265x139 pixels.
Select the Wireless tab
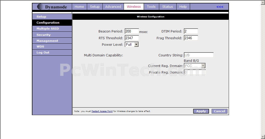click(134, 6)
